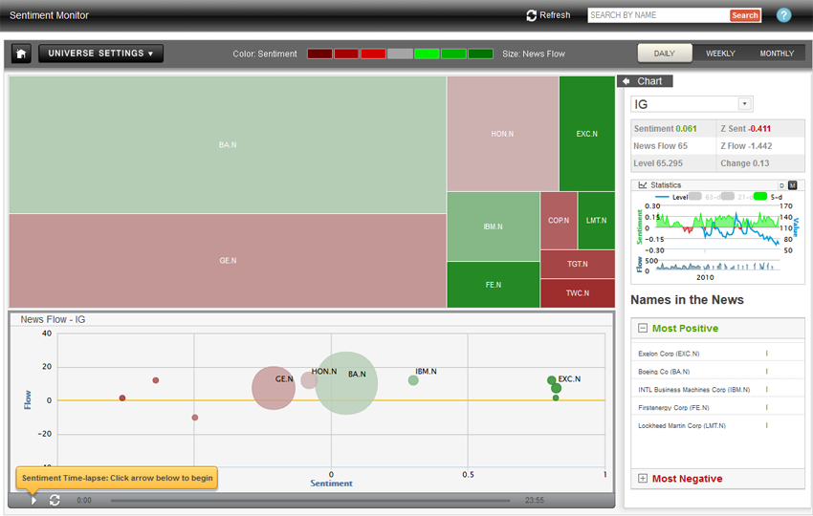The height and width of the screenshot is (516, 813).
Task: Open the Universe Settings dropdown
Action: coord(100,54)
